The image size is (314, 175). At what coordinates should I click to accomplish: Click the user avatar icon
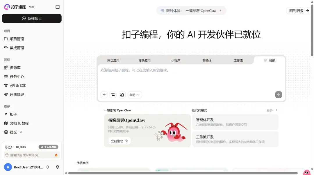point(8,167)
